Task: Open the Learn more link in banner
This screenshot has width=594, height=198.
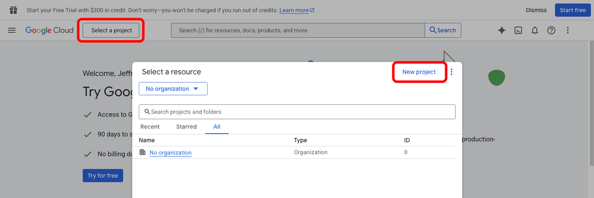Action: click(x=296, y=10)
